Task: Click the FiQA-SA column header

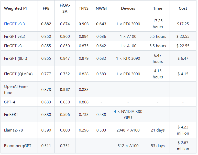Action: click(65, 8)
